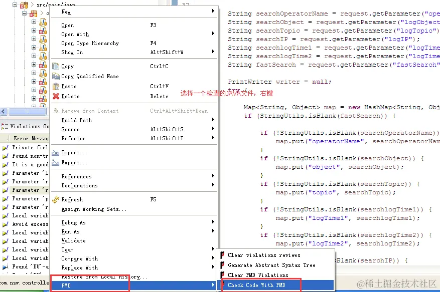Choose Run As menu entry
The image size is (440, 292).
[134, 231]
